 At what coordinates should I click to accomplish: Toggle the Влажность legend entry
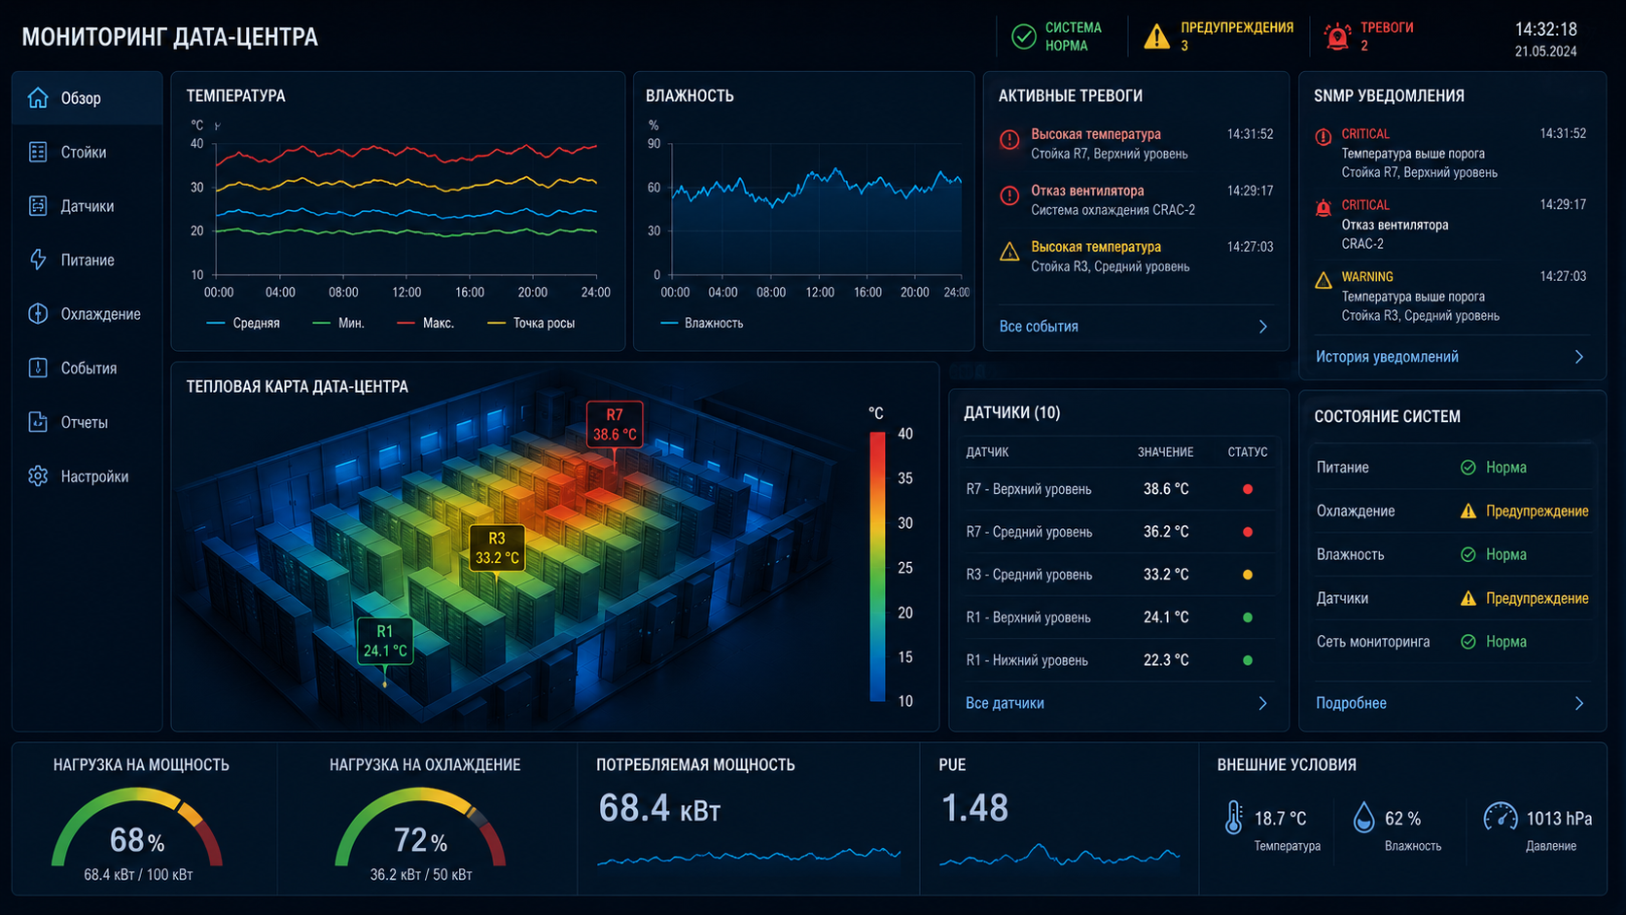(x=701, y=323)
